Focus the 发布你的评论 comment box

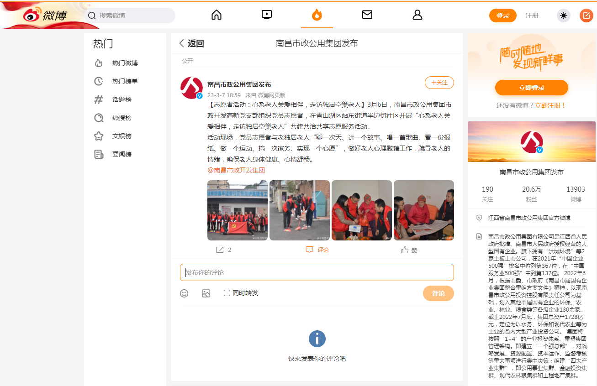click(x=317, y=272)
